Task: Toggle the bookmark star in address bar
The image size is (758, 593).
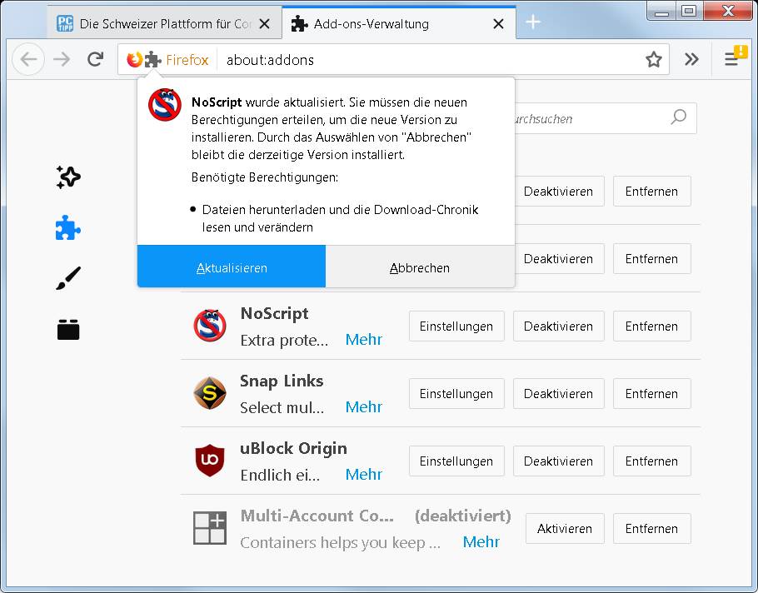Action: [x=654, y=59]
